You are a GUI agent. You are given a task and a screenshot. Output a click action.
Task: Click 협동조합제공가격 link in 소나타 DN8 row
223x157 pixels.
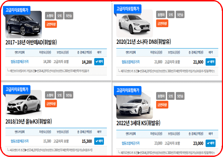131,62
